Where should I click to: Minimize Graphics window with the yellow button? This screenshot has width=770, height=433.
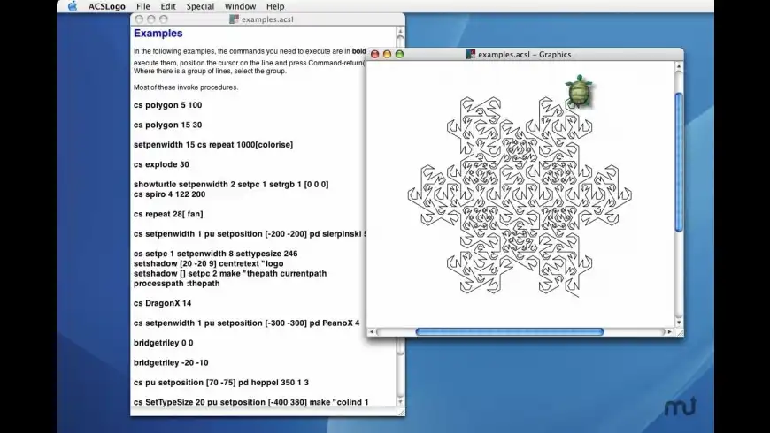coord(387,55)
